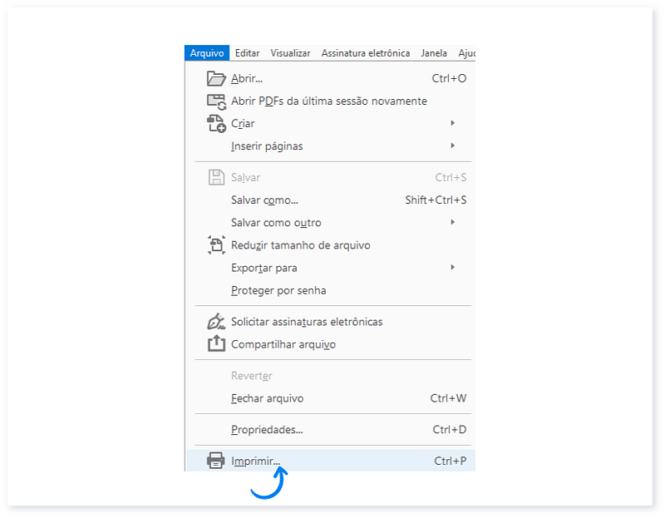The image size is (665, 518).
Task: Click the pen signature icon for Solicitar assinaturas
Action: coord(215,322)
